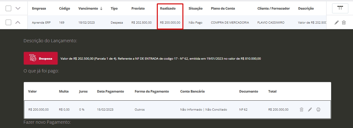353x128 pixels.
Task: Delete the Aprenda ERP launch row
Action: coord(344,23)
